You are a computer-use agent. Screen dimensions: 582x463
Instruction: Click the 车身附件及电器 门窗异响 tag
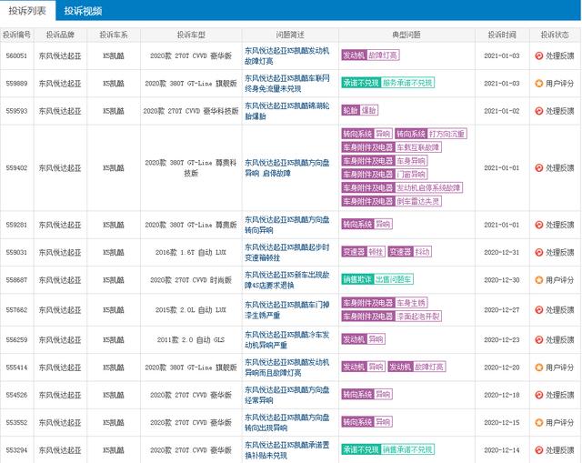pos(385,174)
